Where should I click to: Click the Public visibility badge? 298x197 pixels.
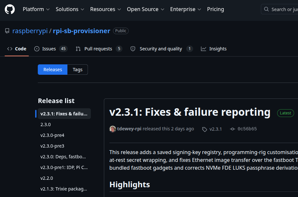click(121, 31)
